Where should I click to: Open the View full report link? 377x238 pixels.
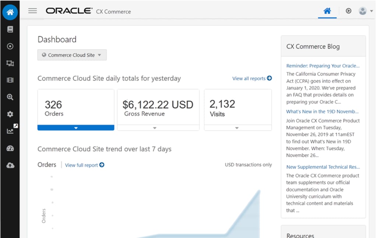84,165
